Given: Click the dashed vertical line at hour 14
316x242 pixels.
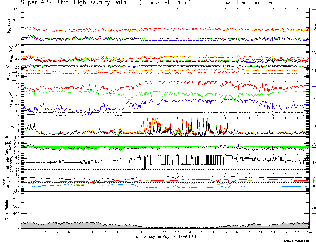Looking at the screenshot, I should [x=189, y=104].
